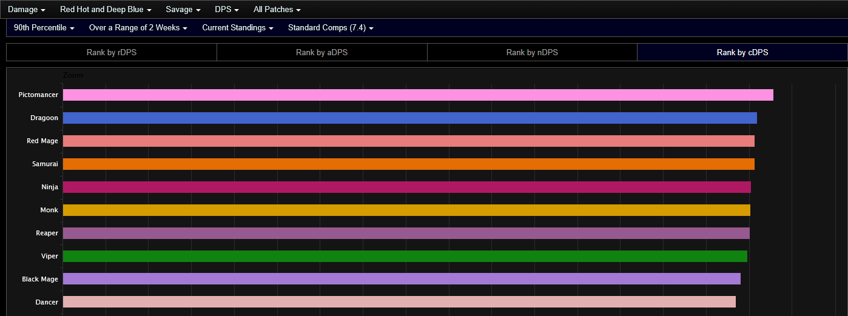Click the Dragoon axis label
The height and width of the screenshot is (316, 848).
tap(44, 118)
